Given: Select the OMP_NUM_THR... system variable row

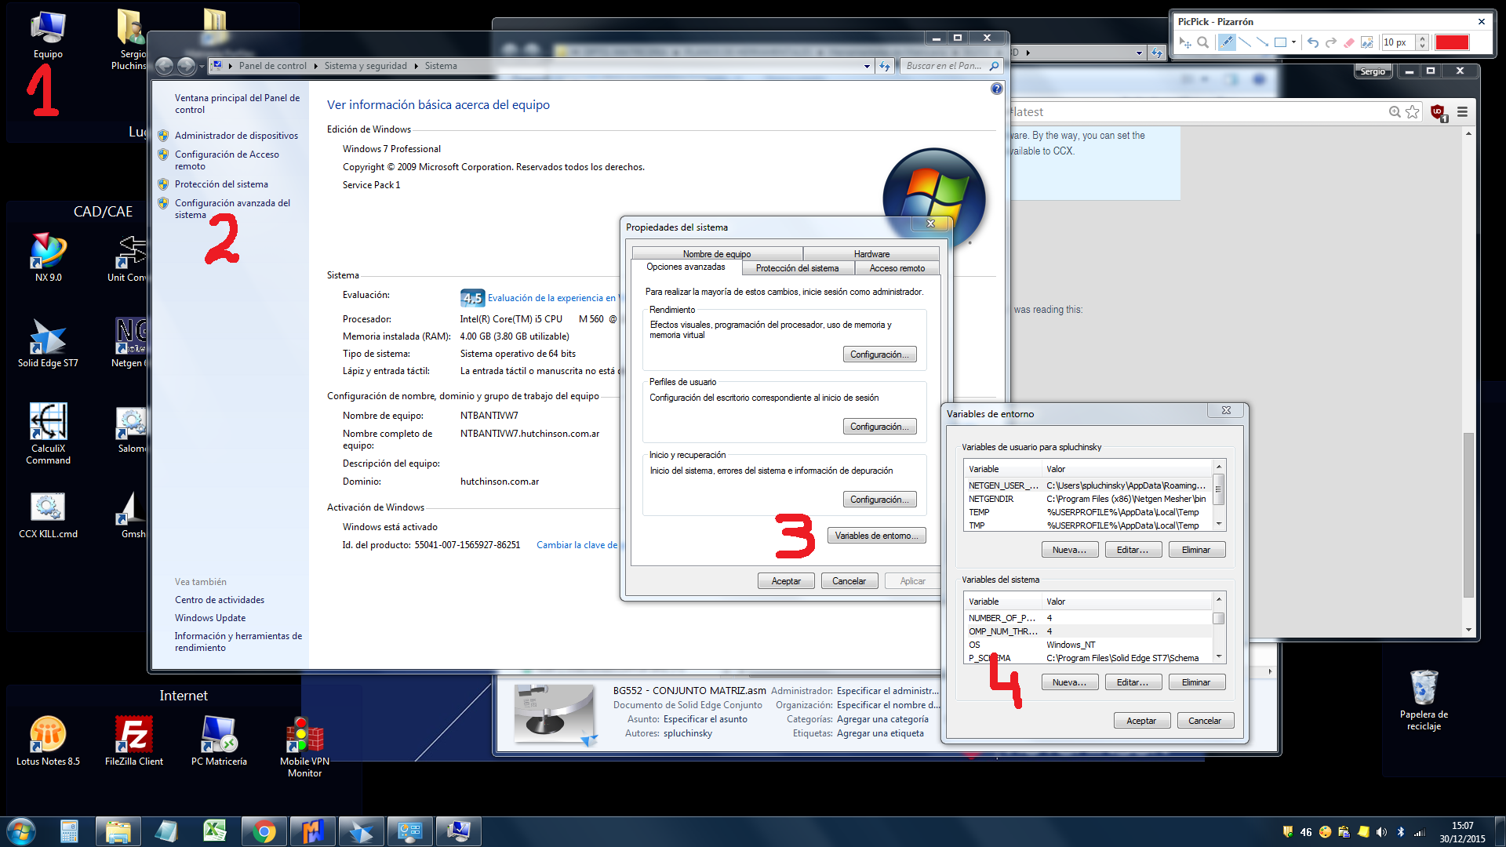Looking at the screenshot, I should click(x=1088, y=631).
